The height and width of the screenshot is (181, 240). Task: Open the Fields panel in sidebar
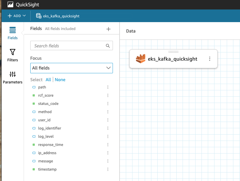13,33
